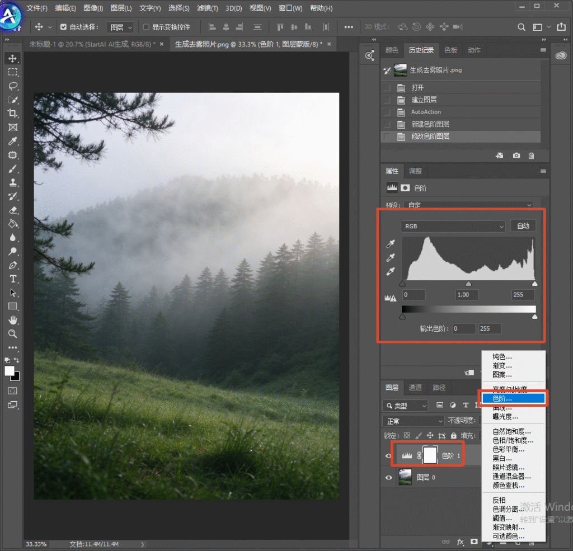The width and height of the screenshot is (573, 551).
Task: Expand the workspace switcher dropdown arrow
Action: pyautogui.click(x=548, y=27)
